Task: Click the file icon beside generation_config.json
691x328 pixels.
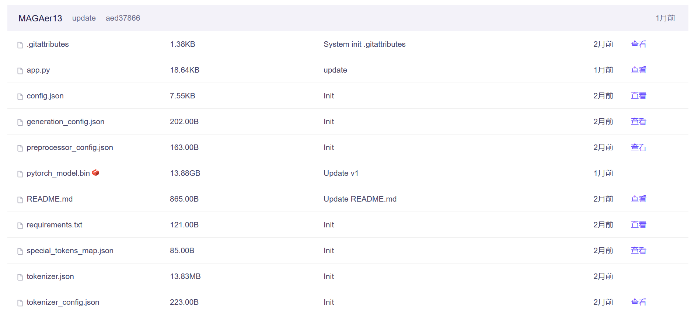Action: 20,122
